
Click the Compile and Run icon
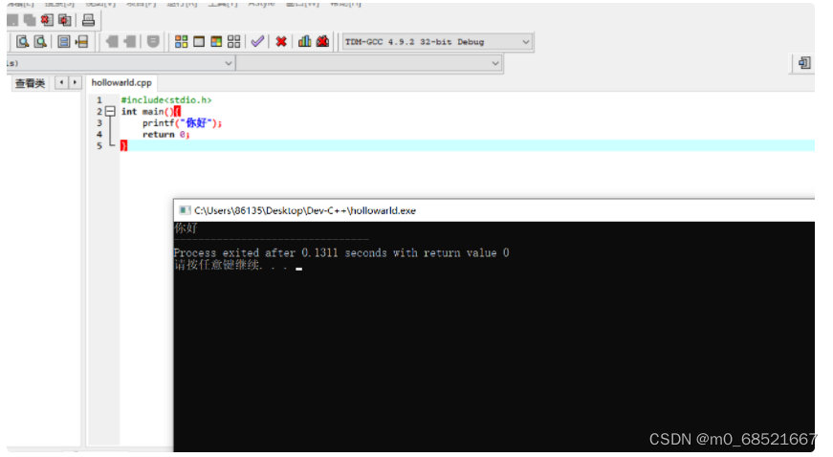coord(216,41)
